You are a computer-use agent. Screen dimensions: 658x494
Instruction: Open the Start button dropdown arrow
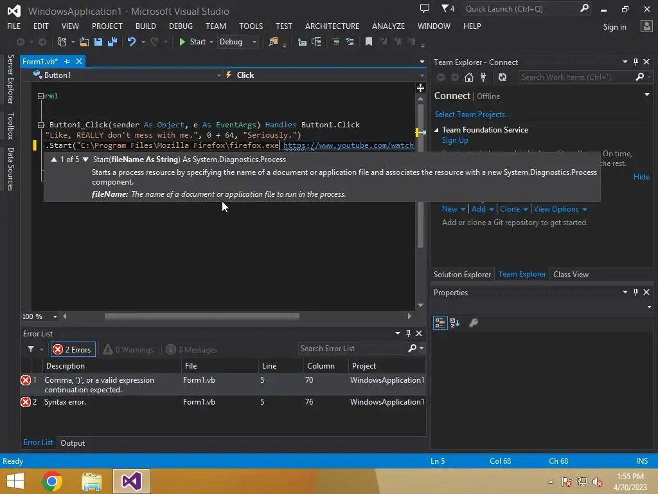pyautogui.click(x=211, y=42)
